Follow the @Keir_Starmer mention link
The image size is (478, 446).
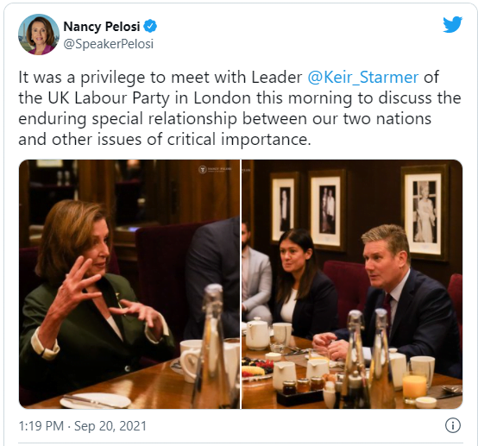(362, 77)
